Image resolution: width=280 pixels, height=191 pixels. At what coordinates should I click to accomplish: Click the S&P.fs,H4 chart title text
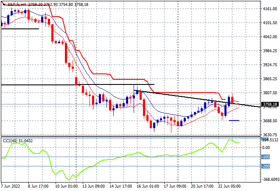pos(17,5)
